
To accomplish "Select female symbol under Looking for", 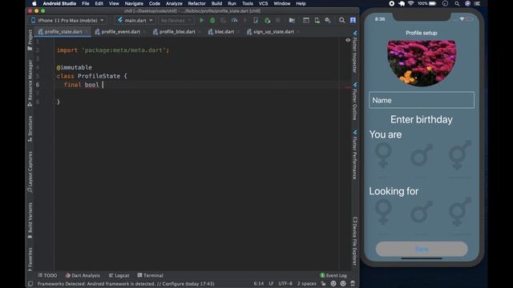I will coord(383,213).
